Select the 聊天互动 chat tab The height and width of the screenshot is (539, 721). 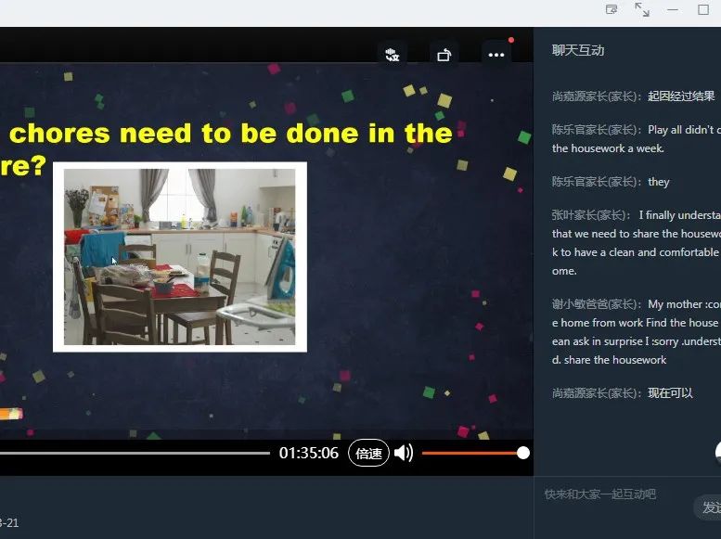pyautogui.click(x=578, y=50)
